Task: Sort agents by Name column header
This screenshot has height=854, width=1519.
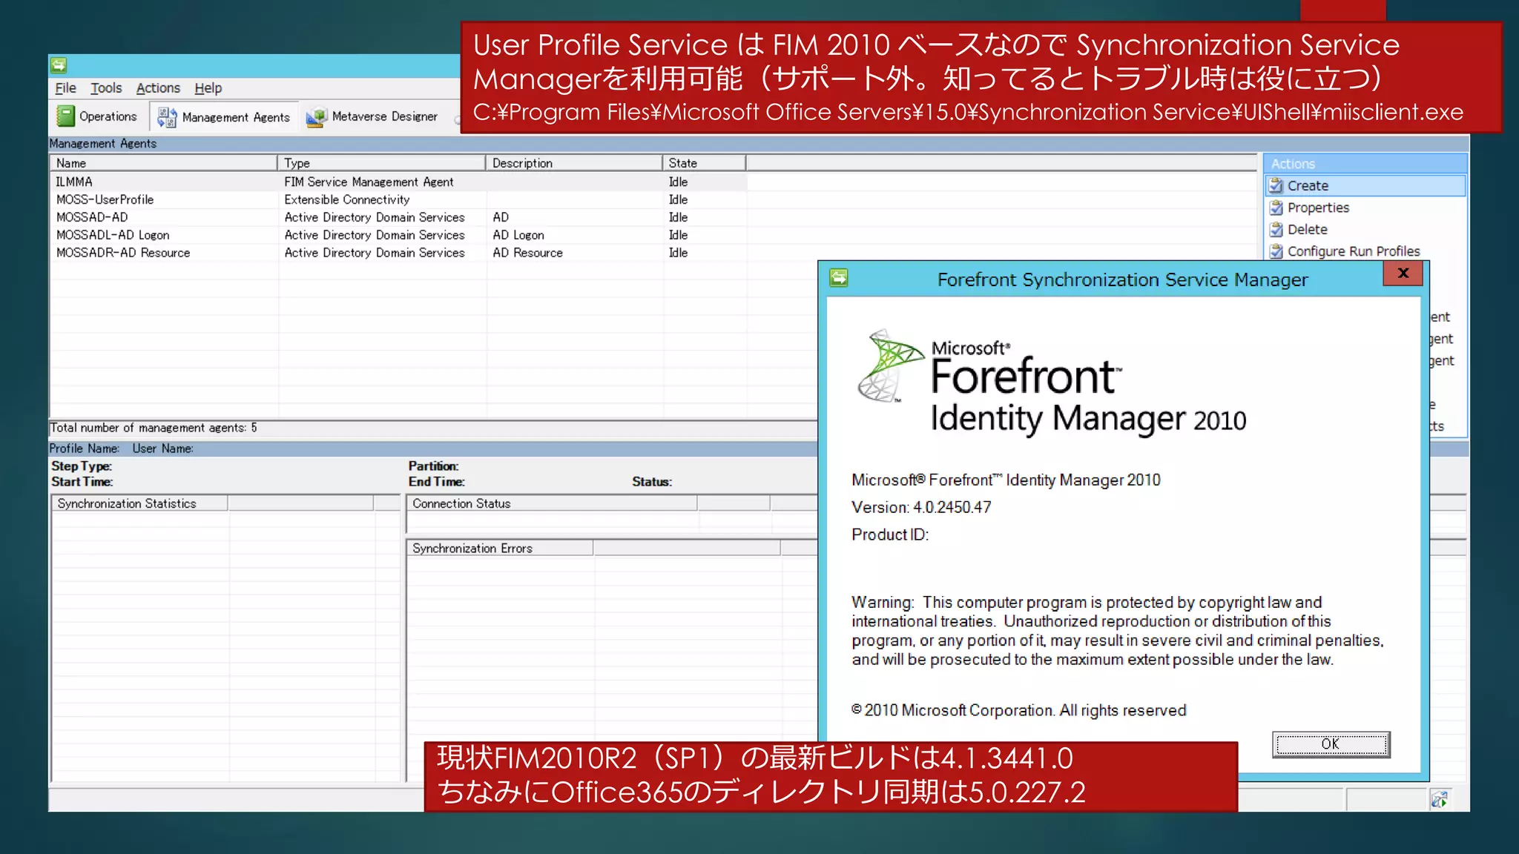Action: tap(163, 163)
